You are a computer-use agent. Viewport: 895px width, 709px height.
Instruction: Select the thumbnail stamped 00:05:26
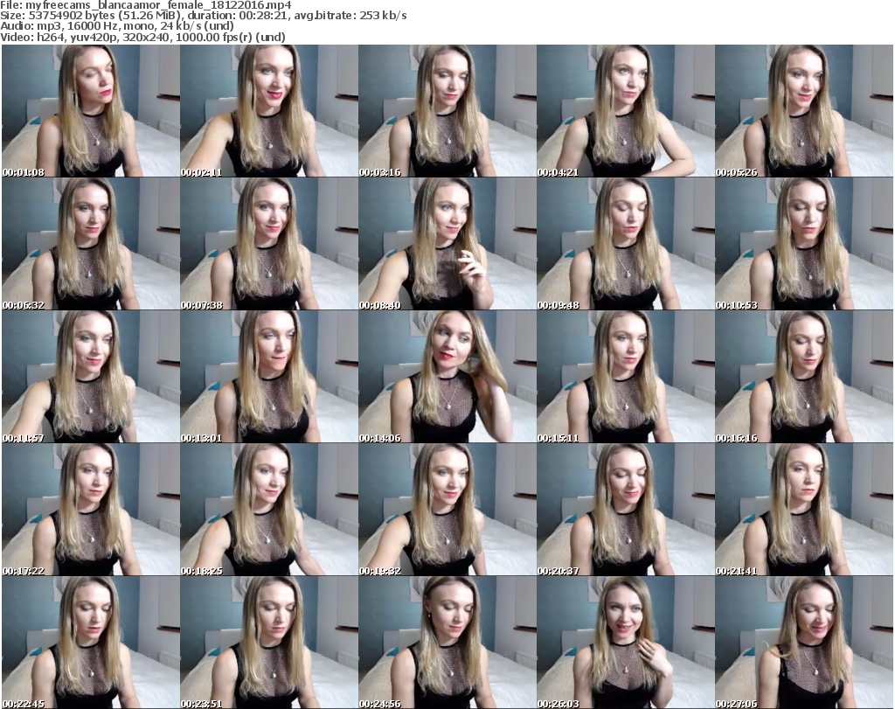click(804, 111)
